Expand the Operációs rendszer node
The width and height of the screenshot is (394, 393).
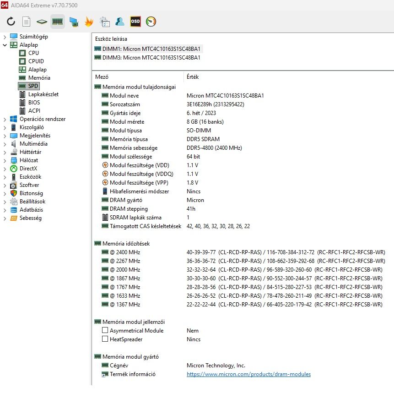point(5,120)
